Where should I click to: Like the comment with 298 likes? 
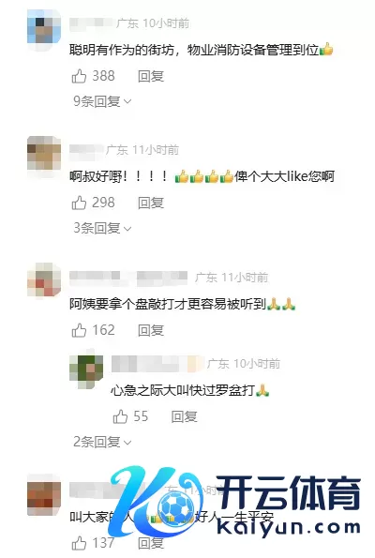tap(79, 203)
